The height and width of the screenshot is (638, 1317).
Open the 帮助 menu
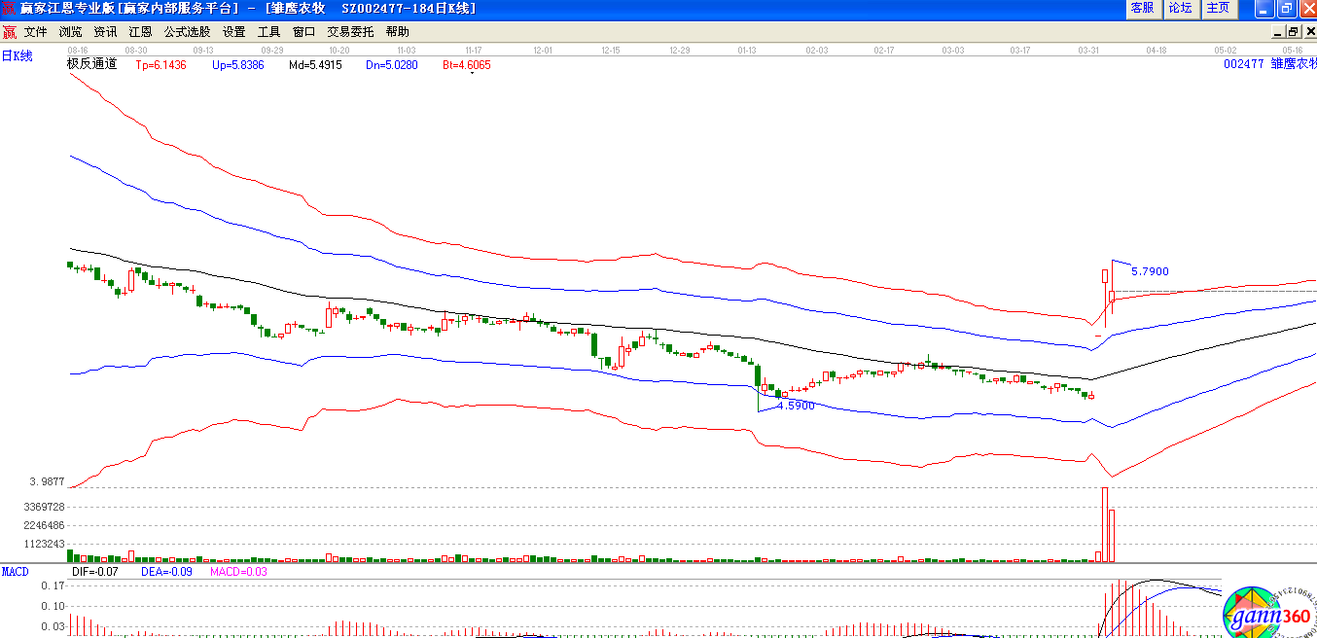click(397, 32)
